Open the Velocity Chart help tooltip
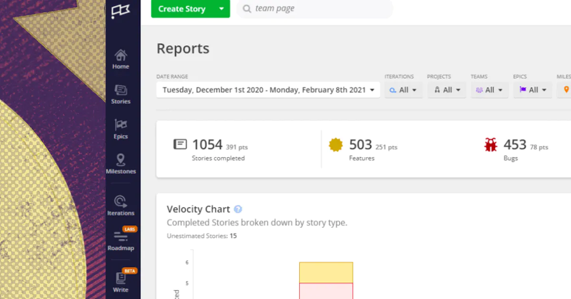The width and height of the screenshot is (571, 299). pos(238,209)
